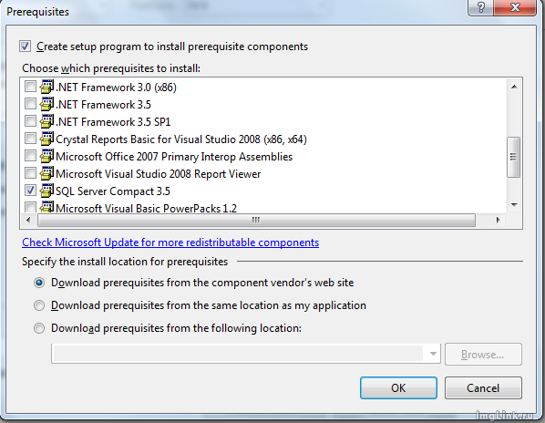Click the .NET Framework 3.0 (x86) installer icon
This screenshot has width=545, height=423.
point(46,87)
